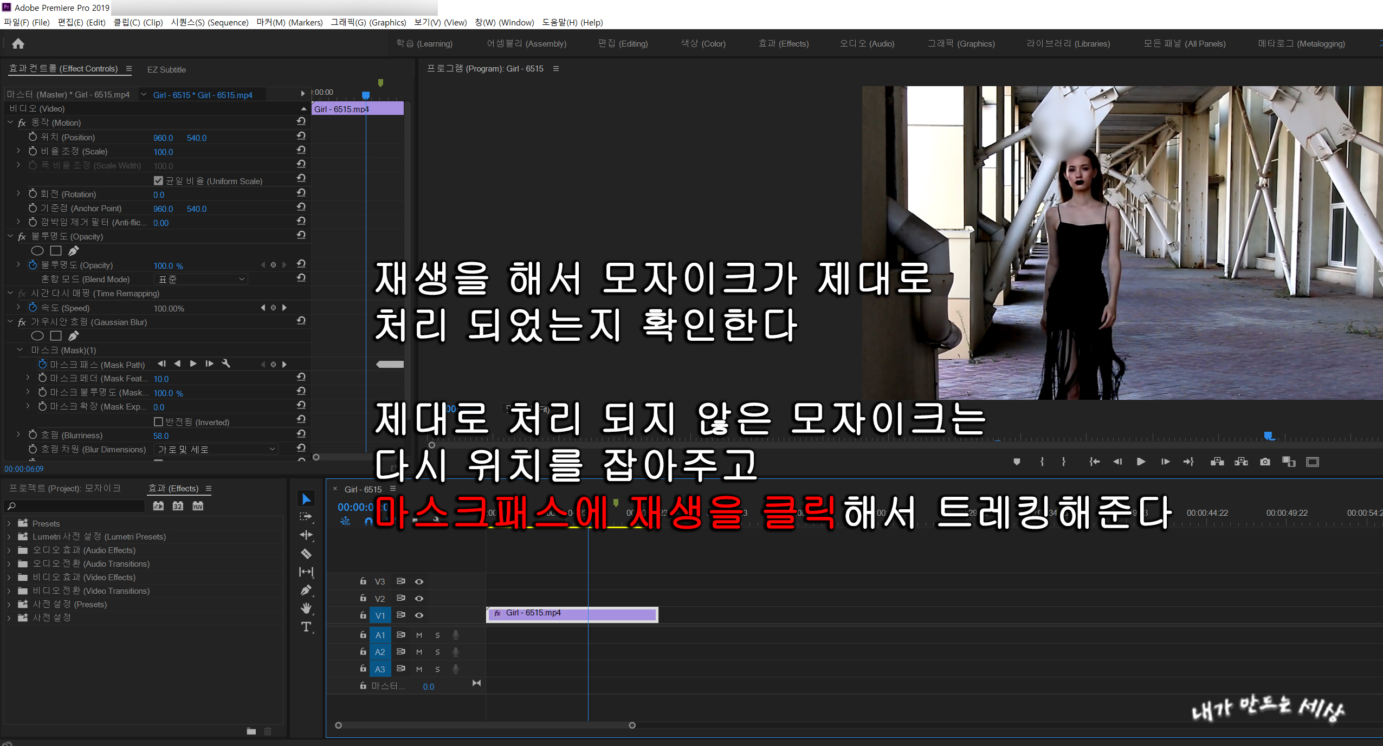
Task: Click the Export Frame camera icon
Action: 1265,462
